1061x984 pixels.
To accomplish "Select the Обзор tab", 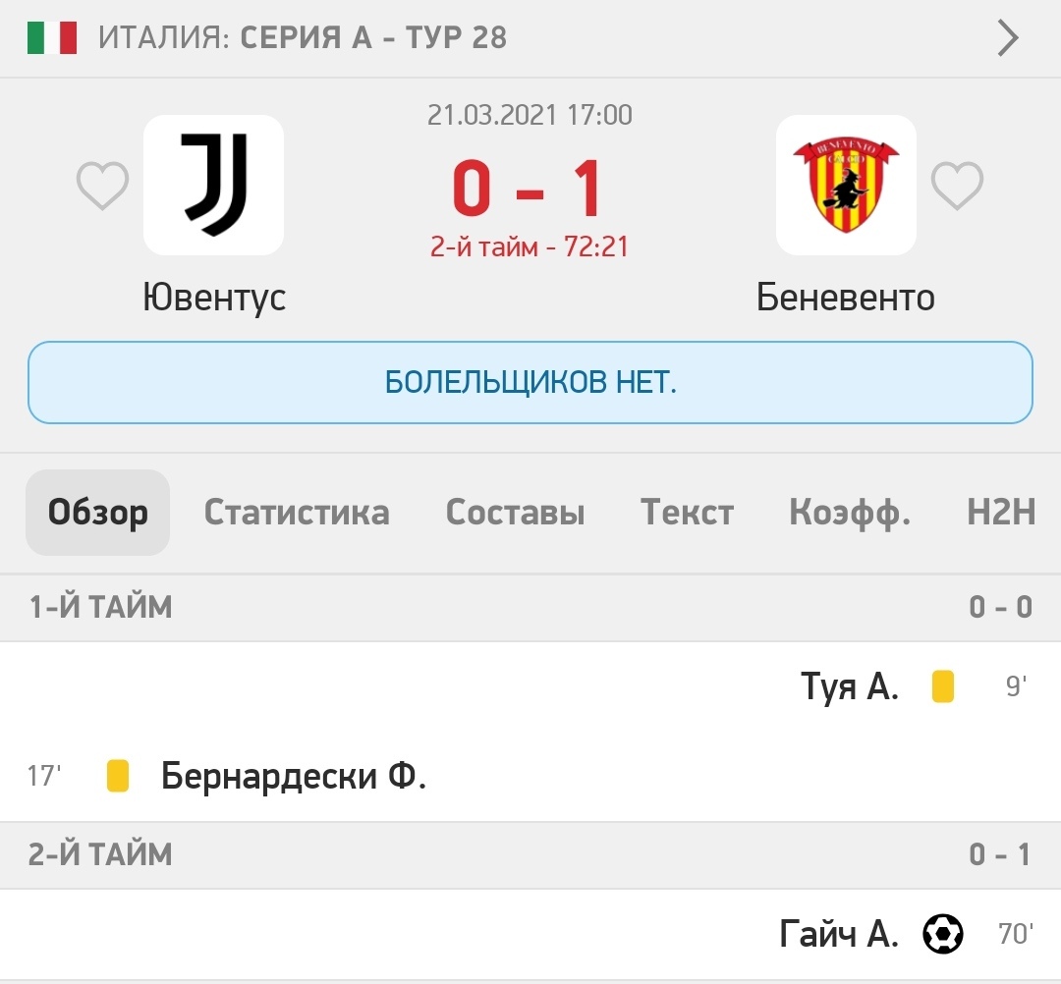I will point(97,512).
